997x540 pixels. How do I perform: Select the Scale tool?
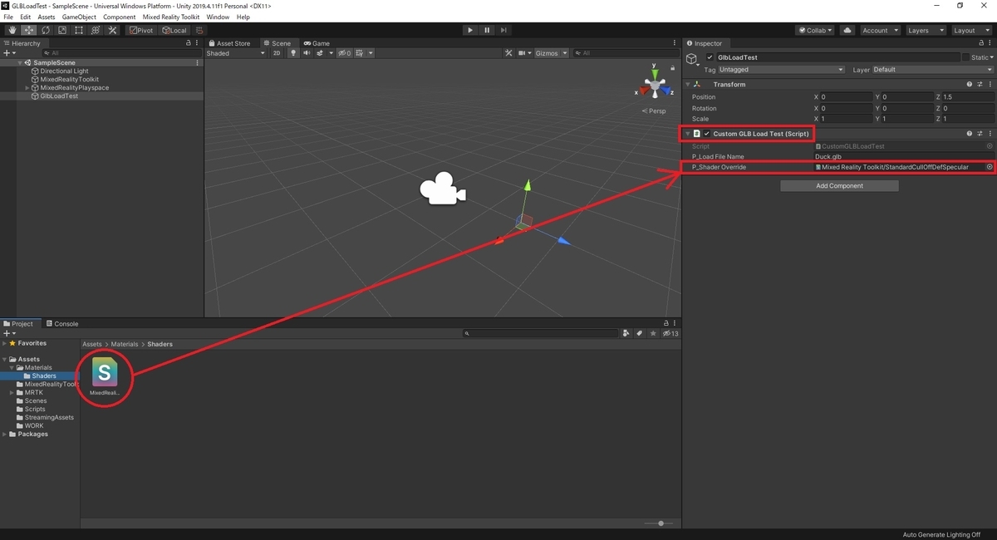61,31
